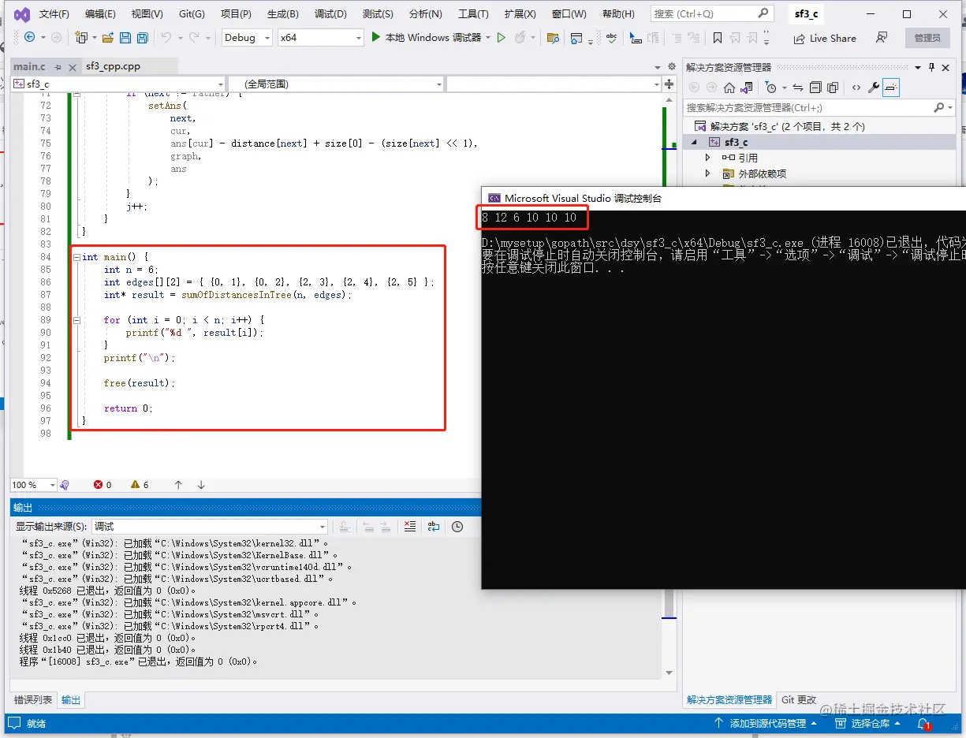
Task: Click the 管理员 button
Action: point(927,38)
